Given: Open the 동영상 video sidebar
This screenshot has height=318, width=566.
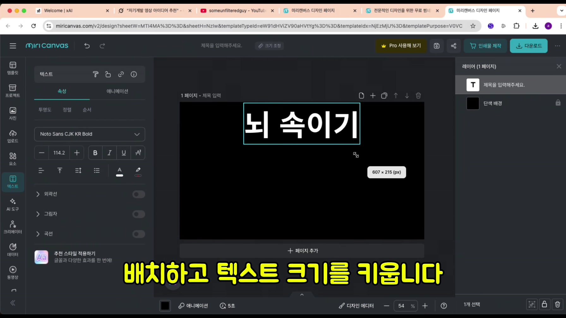Looking at the screenshot, I should (x=13, y=273).
